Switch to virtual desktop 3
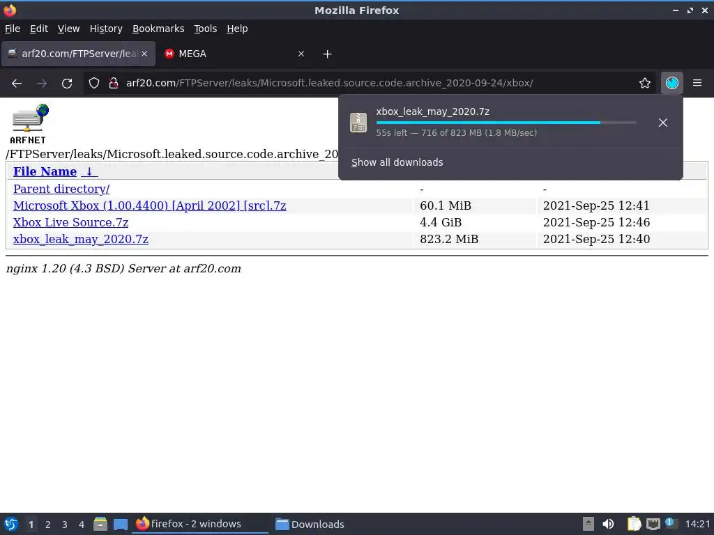714x535 pixels. point(65,525)
